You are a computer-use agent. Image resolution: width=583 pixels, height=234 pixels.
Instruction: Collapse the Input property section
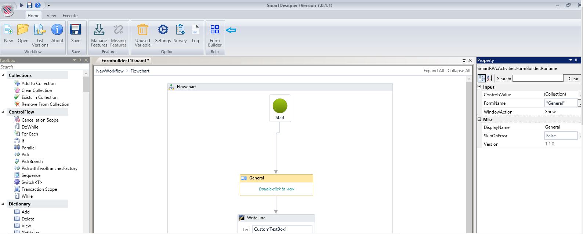pos(479,87)
